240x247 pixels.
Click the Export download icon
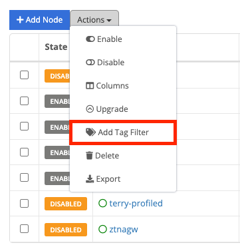[90, 179]
